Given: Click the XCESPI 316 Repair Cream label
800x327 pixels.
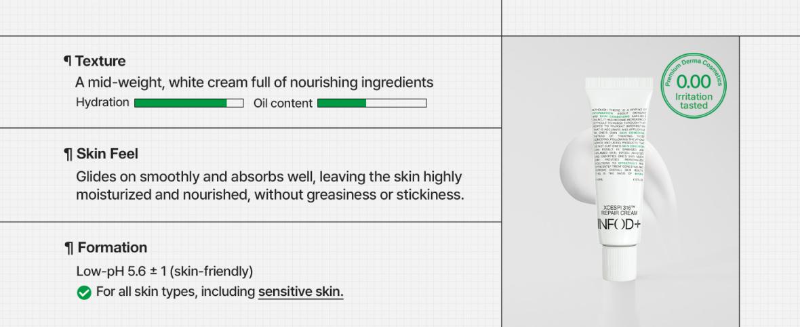Looking at the screenshot, I should pos(620,211).
